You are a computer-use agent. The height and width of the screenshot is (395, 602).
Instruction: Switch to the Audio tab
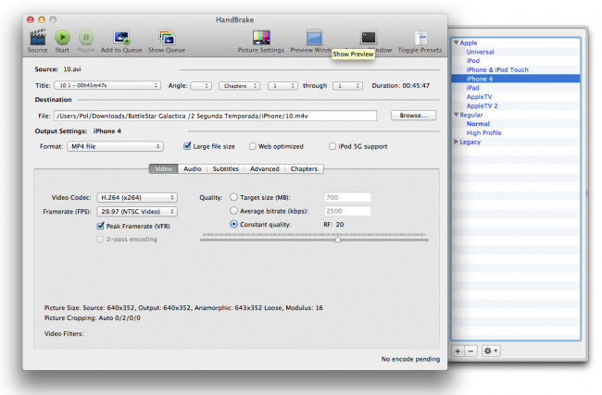click(x=193, y=169)
